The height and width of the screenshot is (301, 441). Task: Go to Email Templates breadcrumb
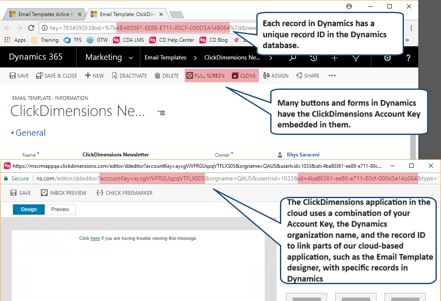click(x=165, y=57)
